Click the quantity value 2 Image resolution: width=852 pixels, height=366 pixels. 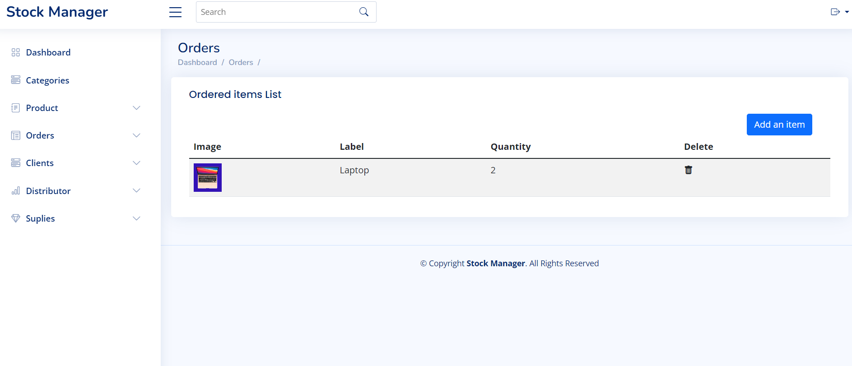point(493,170)
